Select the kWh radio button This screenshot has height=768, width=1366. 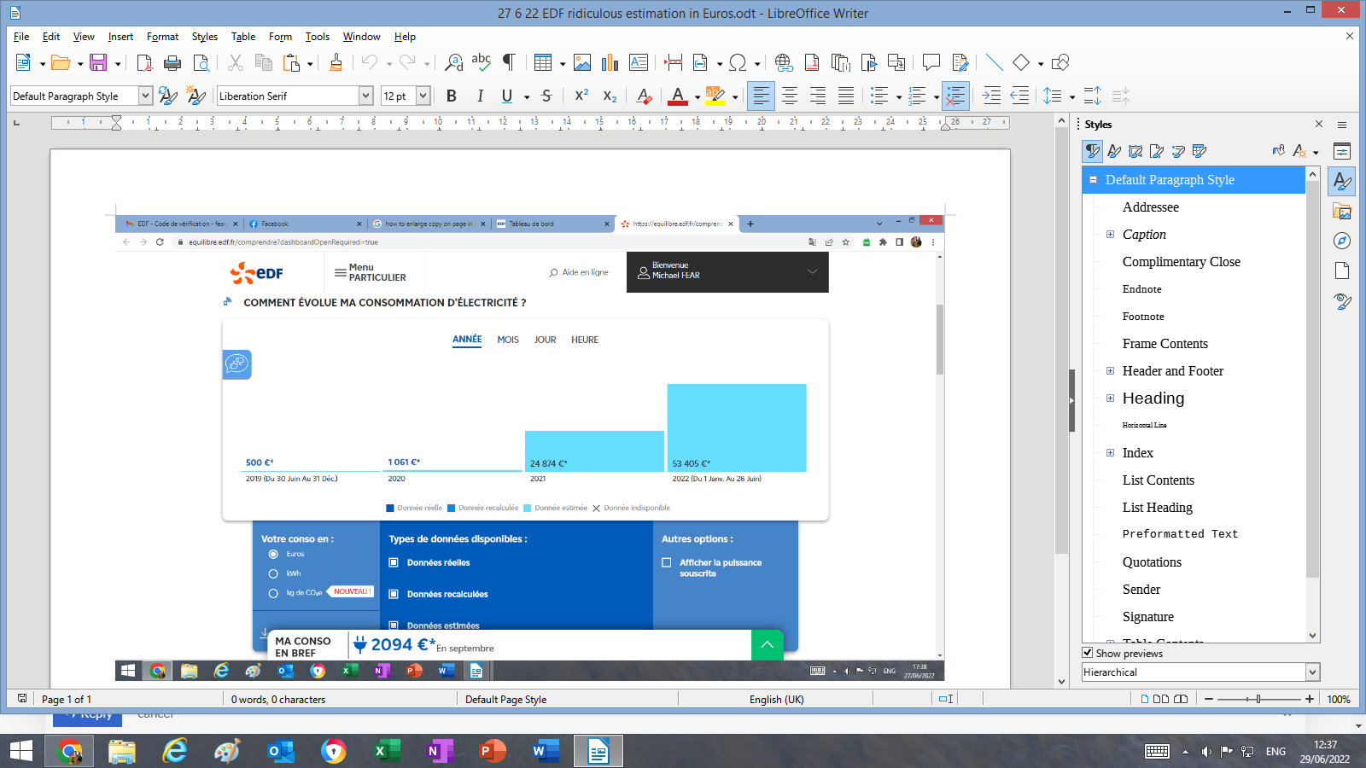coord(273,573)
